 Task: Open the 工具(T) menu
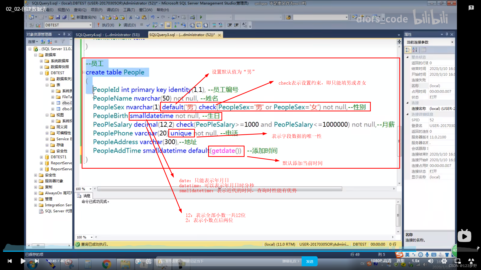[129, 10]
